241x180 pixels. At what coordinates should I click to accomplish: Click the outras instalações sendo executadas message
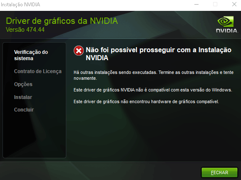pyautogui.click(x=154, y=75)
